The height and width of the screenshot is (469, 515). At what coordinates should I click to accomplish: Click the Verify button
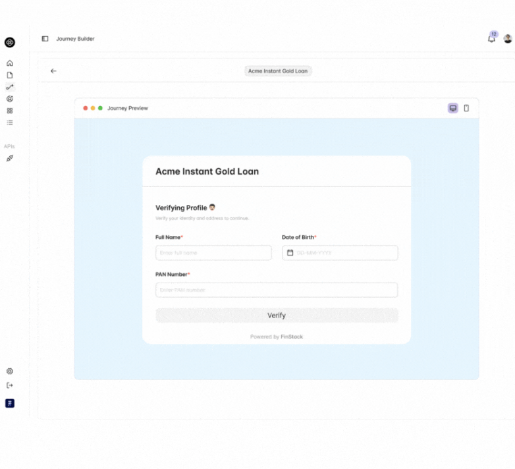click(x=277, y=316)
